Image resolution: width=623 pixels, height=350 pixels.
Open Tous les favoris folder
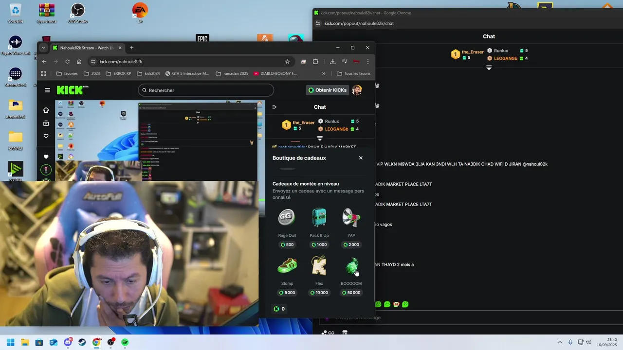point(353,73)
